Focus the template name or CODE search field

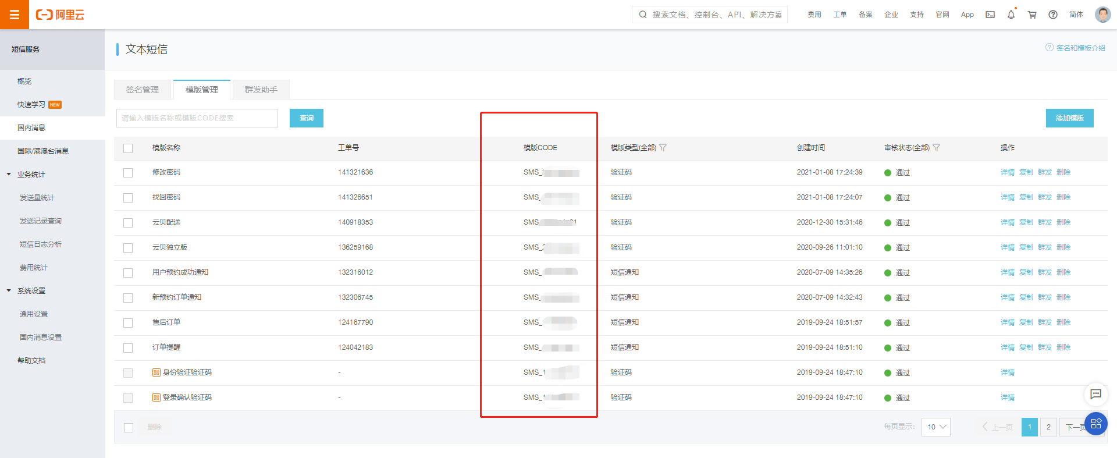pyautogui.click(x=197, y=118)
